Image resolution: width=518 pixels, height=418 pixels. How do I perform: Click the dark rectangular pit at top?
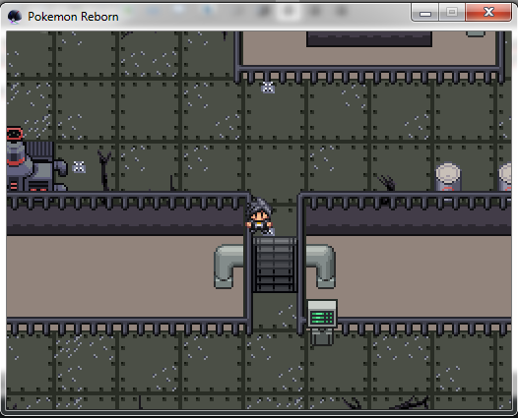[x=369, y=39]
